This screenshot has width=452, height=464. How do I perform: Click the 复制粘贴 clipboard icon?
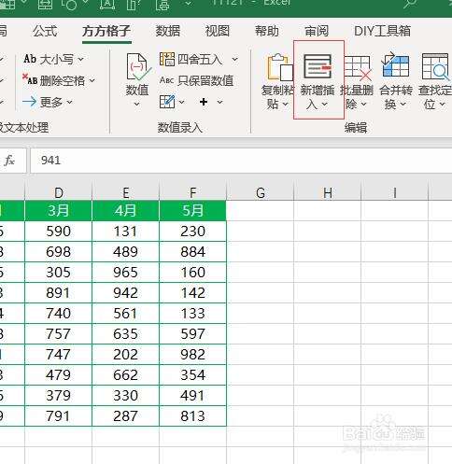[x=279, y=67]
